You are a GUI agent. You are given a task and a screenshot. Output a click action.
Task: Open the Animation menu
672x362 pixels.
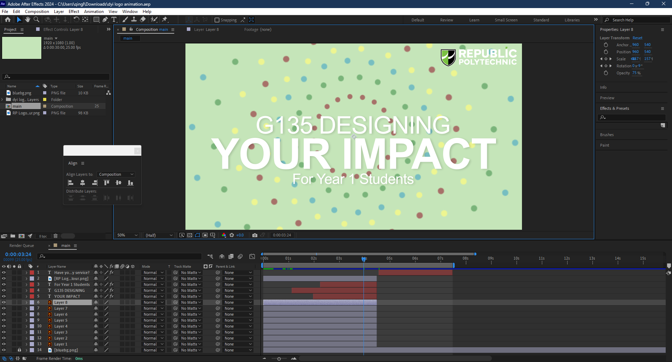[94, 12]
